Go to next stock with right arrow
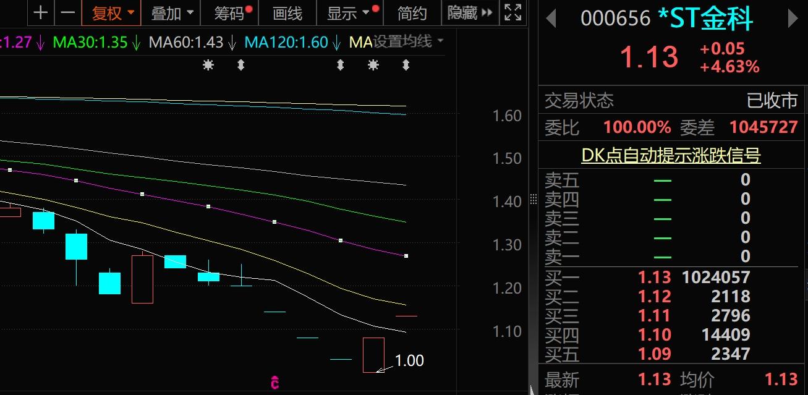 point(793,19)
